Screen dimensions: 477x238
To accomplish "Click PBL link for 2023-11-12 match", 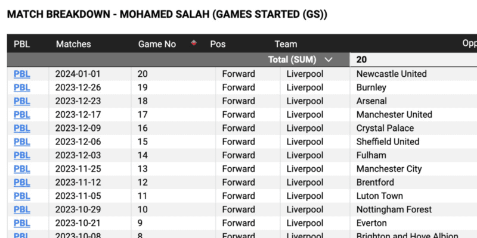I will (x=21, y=182).
